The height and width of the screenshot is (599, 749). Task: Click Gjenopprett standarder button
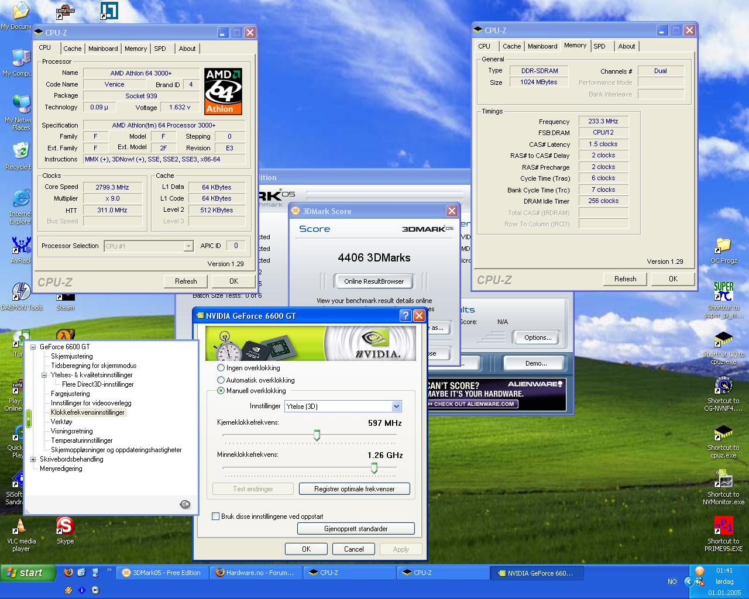pyautogui.click(x=356, y=529)
